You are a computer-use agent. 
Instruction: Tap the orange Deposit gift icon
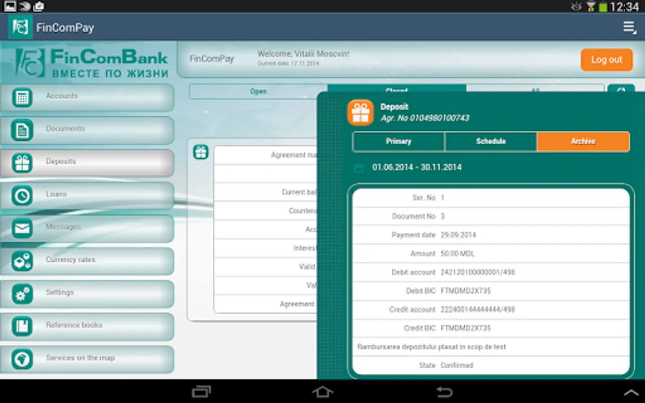point(361,112)
